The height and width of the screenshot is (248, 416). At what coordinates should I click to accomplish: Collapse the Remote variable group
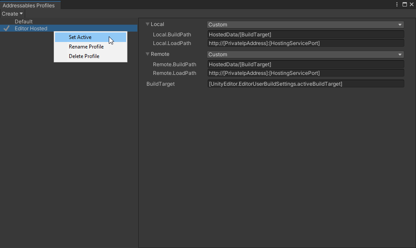click(x=147, y=54)
